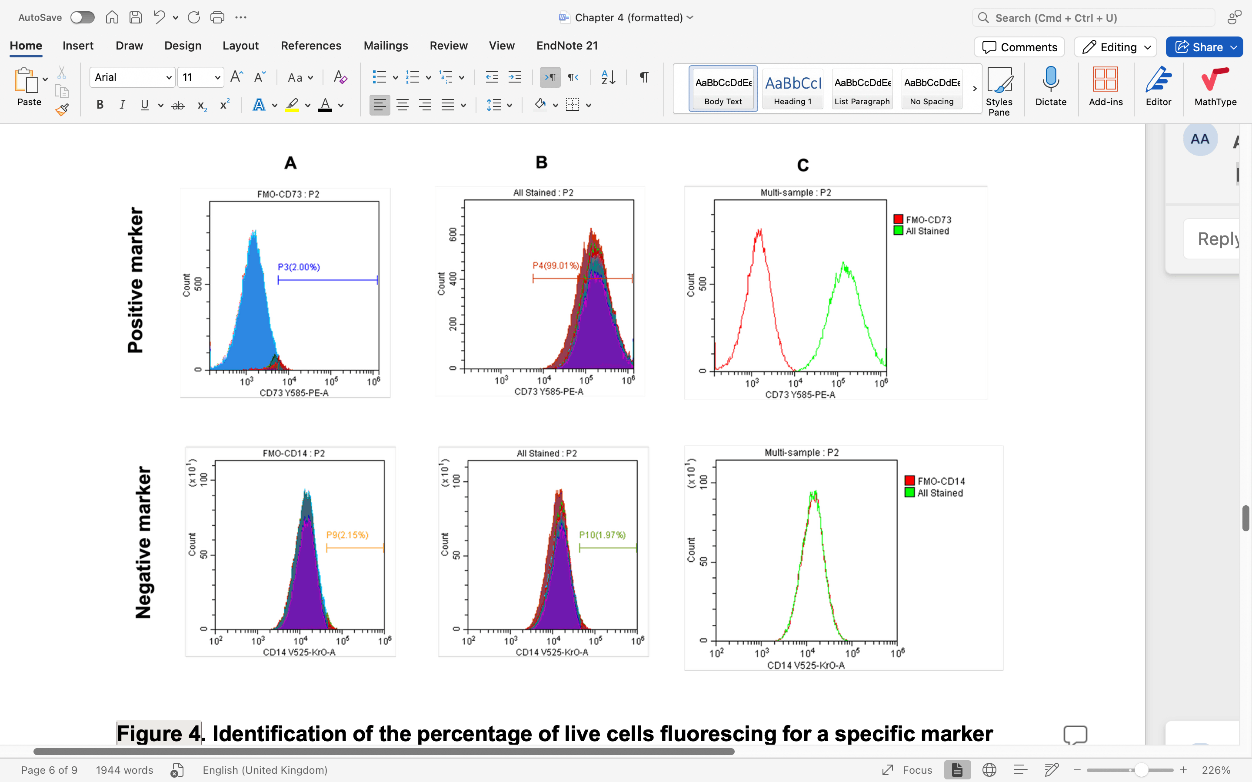Image resolution: width=1252 pixels, height=782 pixels.
Task: Click the Dictate microphone icon
Action: [x=1050, y=86]
